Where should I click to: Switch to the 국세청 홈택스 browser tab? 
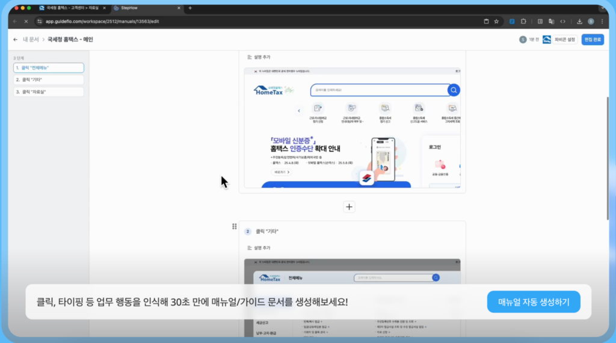click(x=72, y=8)
